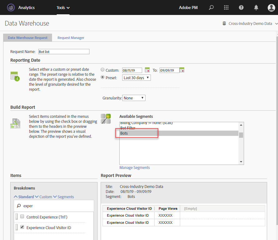Image resolution: width=278 pixels, height=240 pixels.
Task: Open the Granularity dropdown
Action: click(x=134, y=98)
